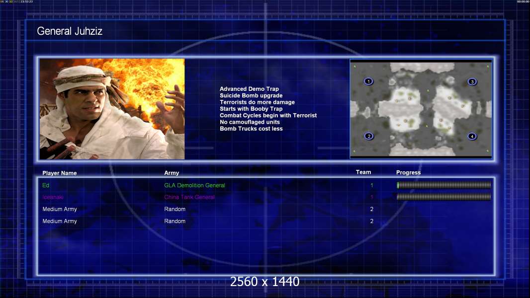The image size is (530, 298).
Task: Click the 'Player Name' column header
Action: 60,173
